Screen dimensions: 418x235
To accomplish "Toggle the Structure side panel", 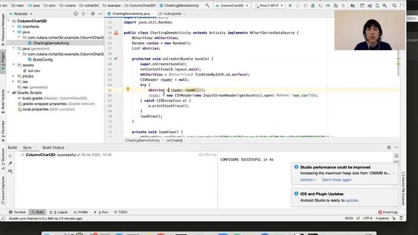I will [3, 159].
